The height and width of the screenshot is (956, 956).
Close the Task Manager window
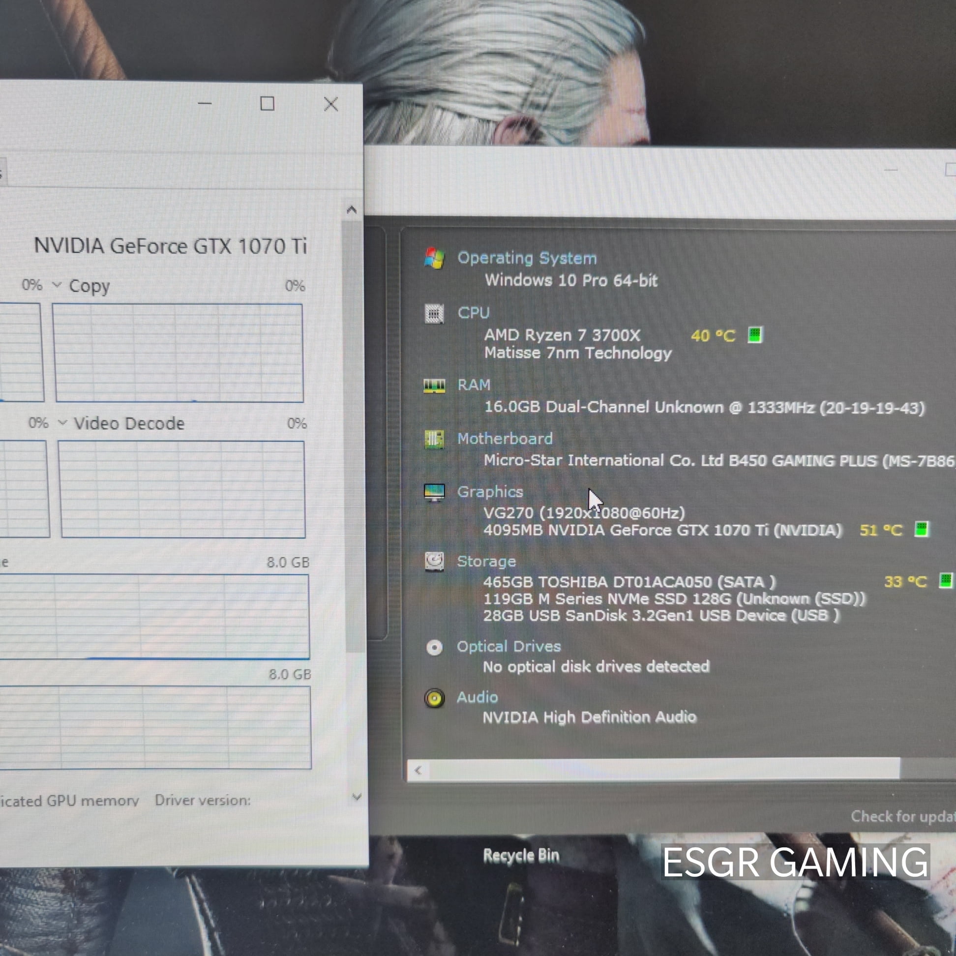[x=331, y=104]
